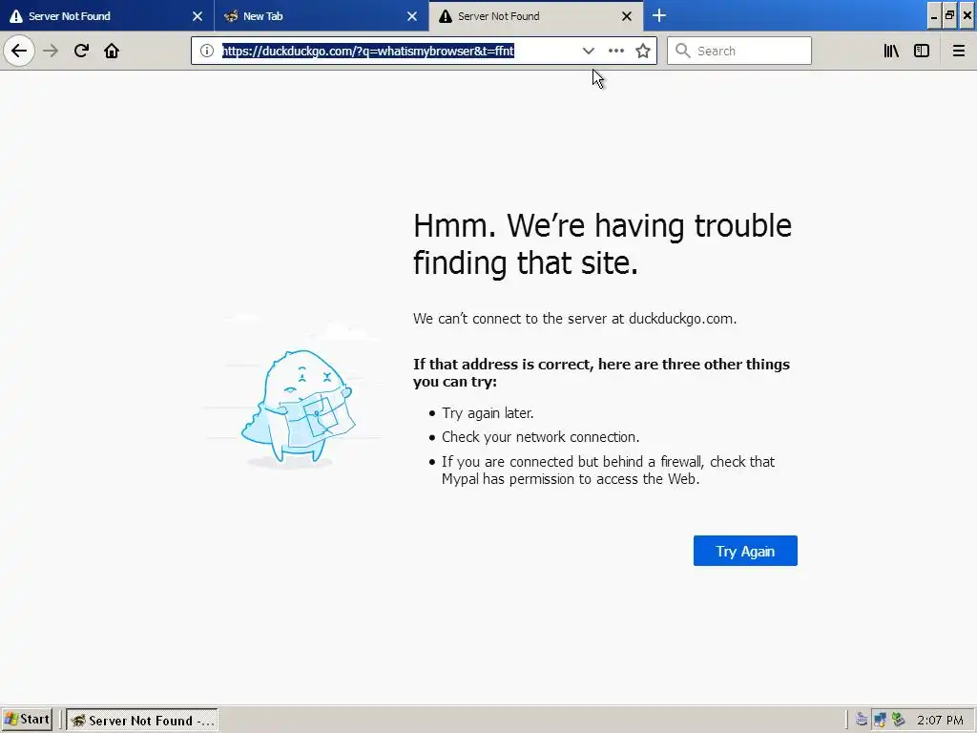Click the firewall permission bullet text
The height and width of the screenshot is (733, 977).
[608, 470]
